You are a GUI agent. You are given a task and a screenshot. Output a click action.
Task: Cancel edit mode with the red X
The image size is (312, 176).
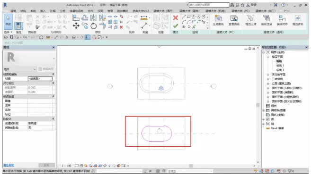pos(176,18)
